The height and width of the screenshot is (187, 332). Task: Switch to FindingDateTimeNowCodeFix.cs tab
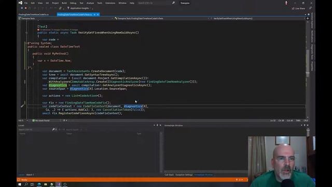click(34, 15)
